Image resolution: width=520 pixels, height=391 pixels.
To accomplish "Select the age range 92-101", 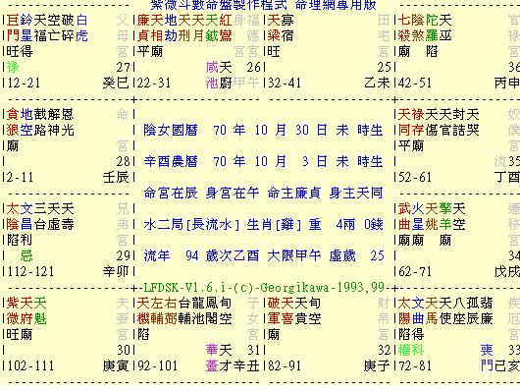I will [157, 366].
